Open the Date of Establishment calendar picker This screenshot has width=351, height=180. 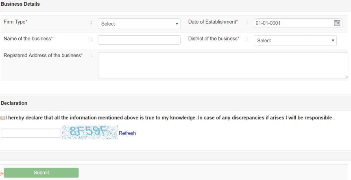[x=337, y=23]
